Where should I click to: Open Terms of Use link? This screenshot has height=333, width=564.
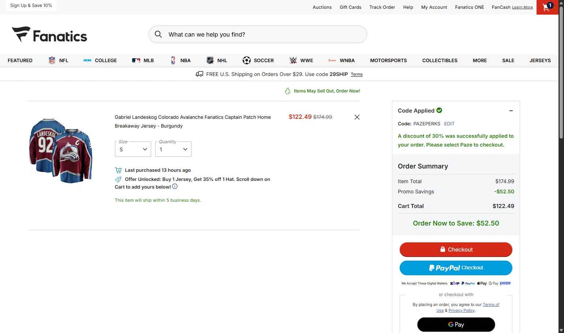pyautogui.click(x=491, y=304)
